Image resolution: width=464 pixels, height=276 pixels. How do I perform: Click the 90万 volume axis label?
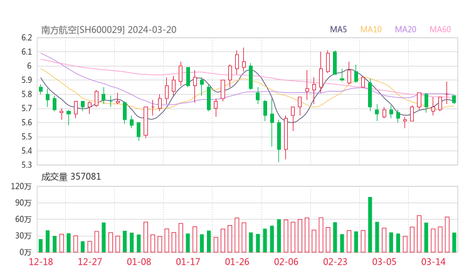click(x=23, y=203)
